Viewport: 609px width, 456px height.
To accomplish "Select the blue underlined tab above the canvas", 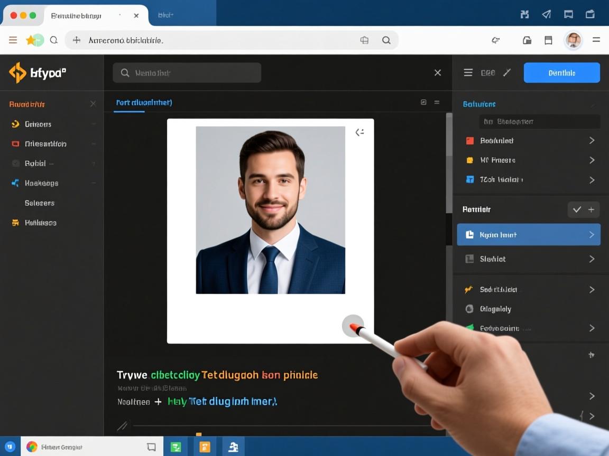I will 144,103.
